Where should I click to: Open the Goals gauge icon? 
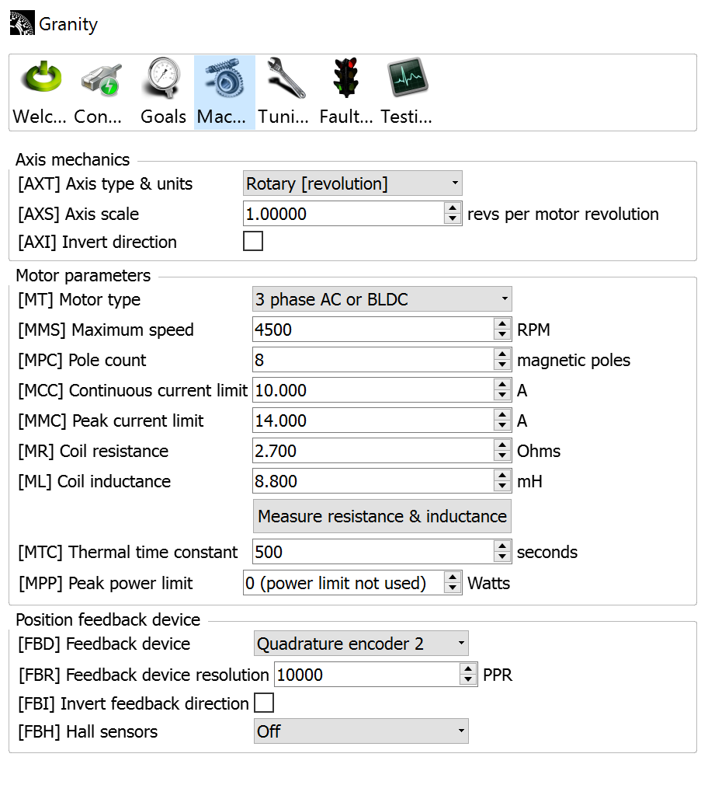pos(163,79)
